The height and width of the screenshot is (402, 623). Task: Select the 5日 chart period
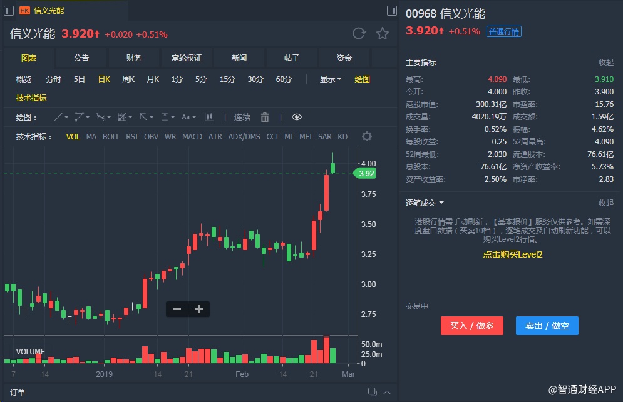(x=79, y=79)
